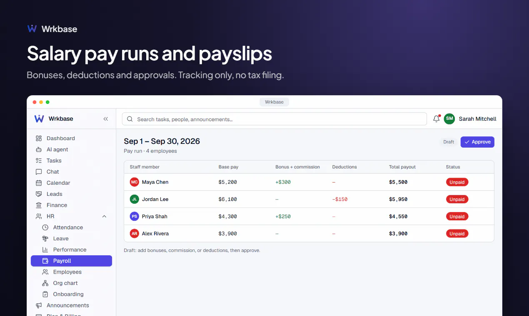Approve the pay run
The image size is (529, 316).
(x=477, y=142)
